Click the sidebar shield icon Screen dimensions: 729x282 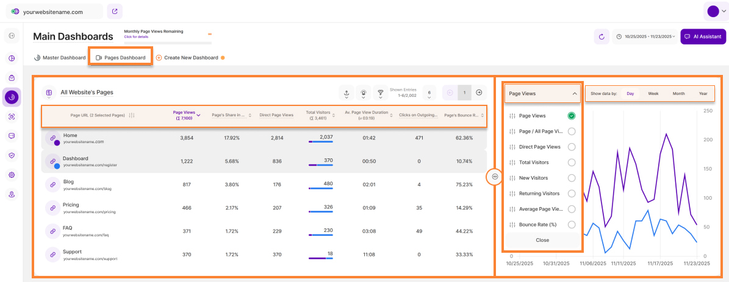click(x=12, y=155)
